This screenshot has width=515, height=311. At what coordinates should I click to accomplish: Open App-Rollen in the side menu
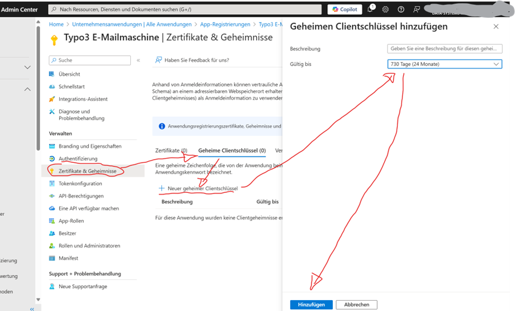(x=71, y=221)
